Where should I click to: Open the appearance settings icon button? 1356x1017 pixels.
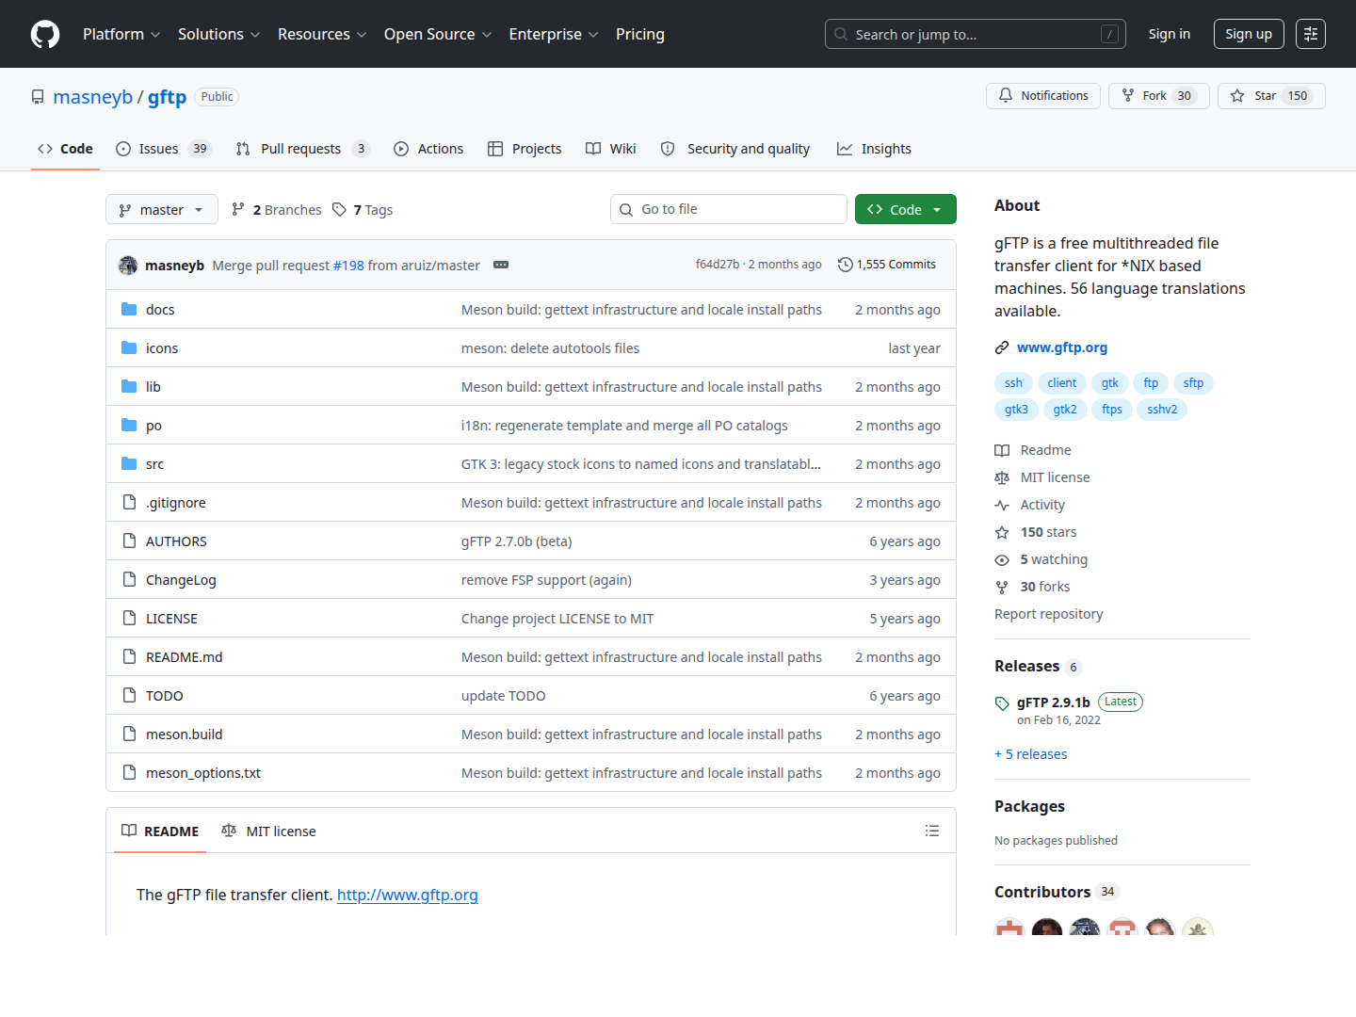click(x=1311, y=34)
